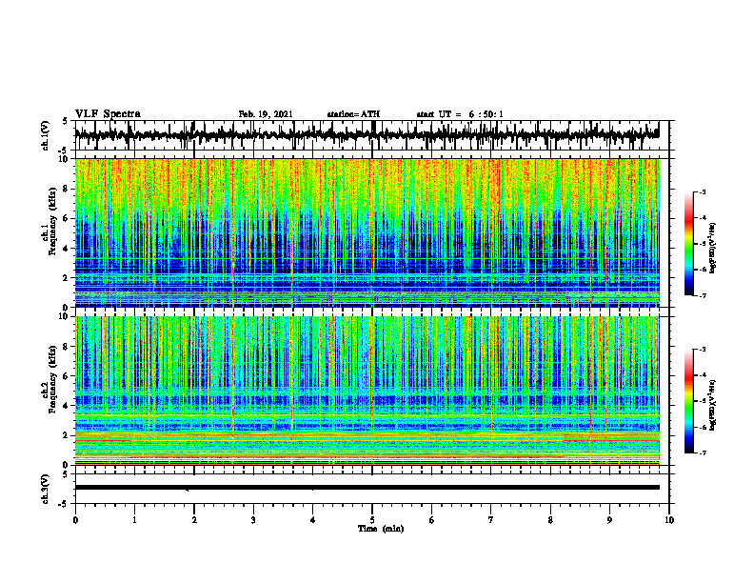The image size is (754, 583).
Task: Click time axis tick label '9'
Action: [x=609, y=520]
